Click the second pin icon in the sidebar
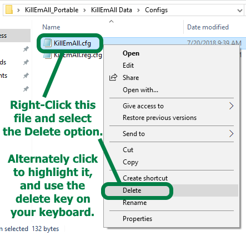The image size is (246, 246). pos(26,62)
